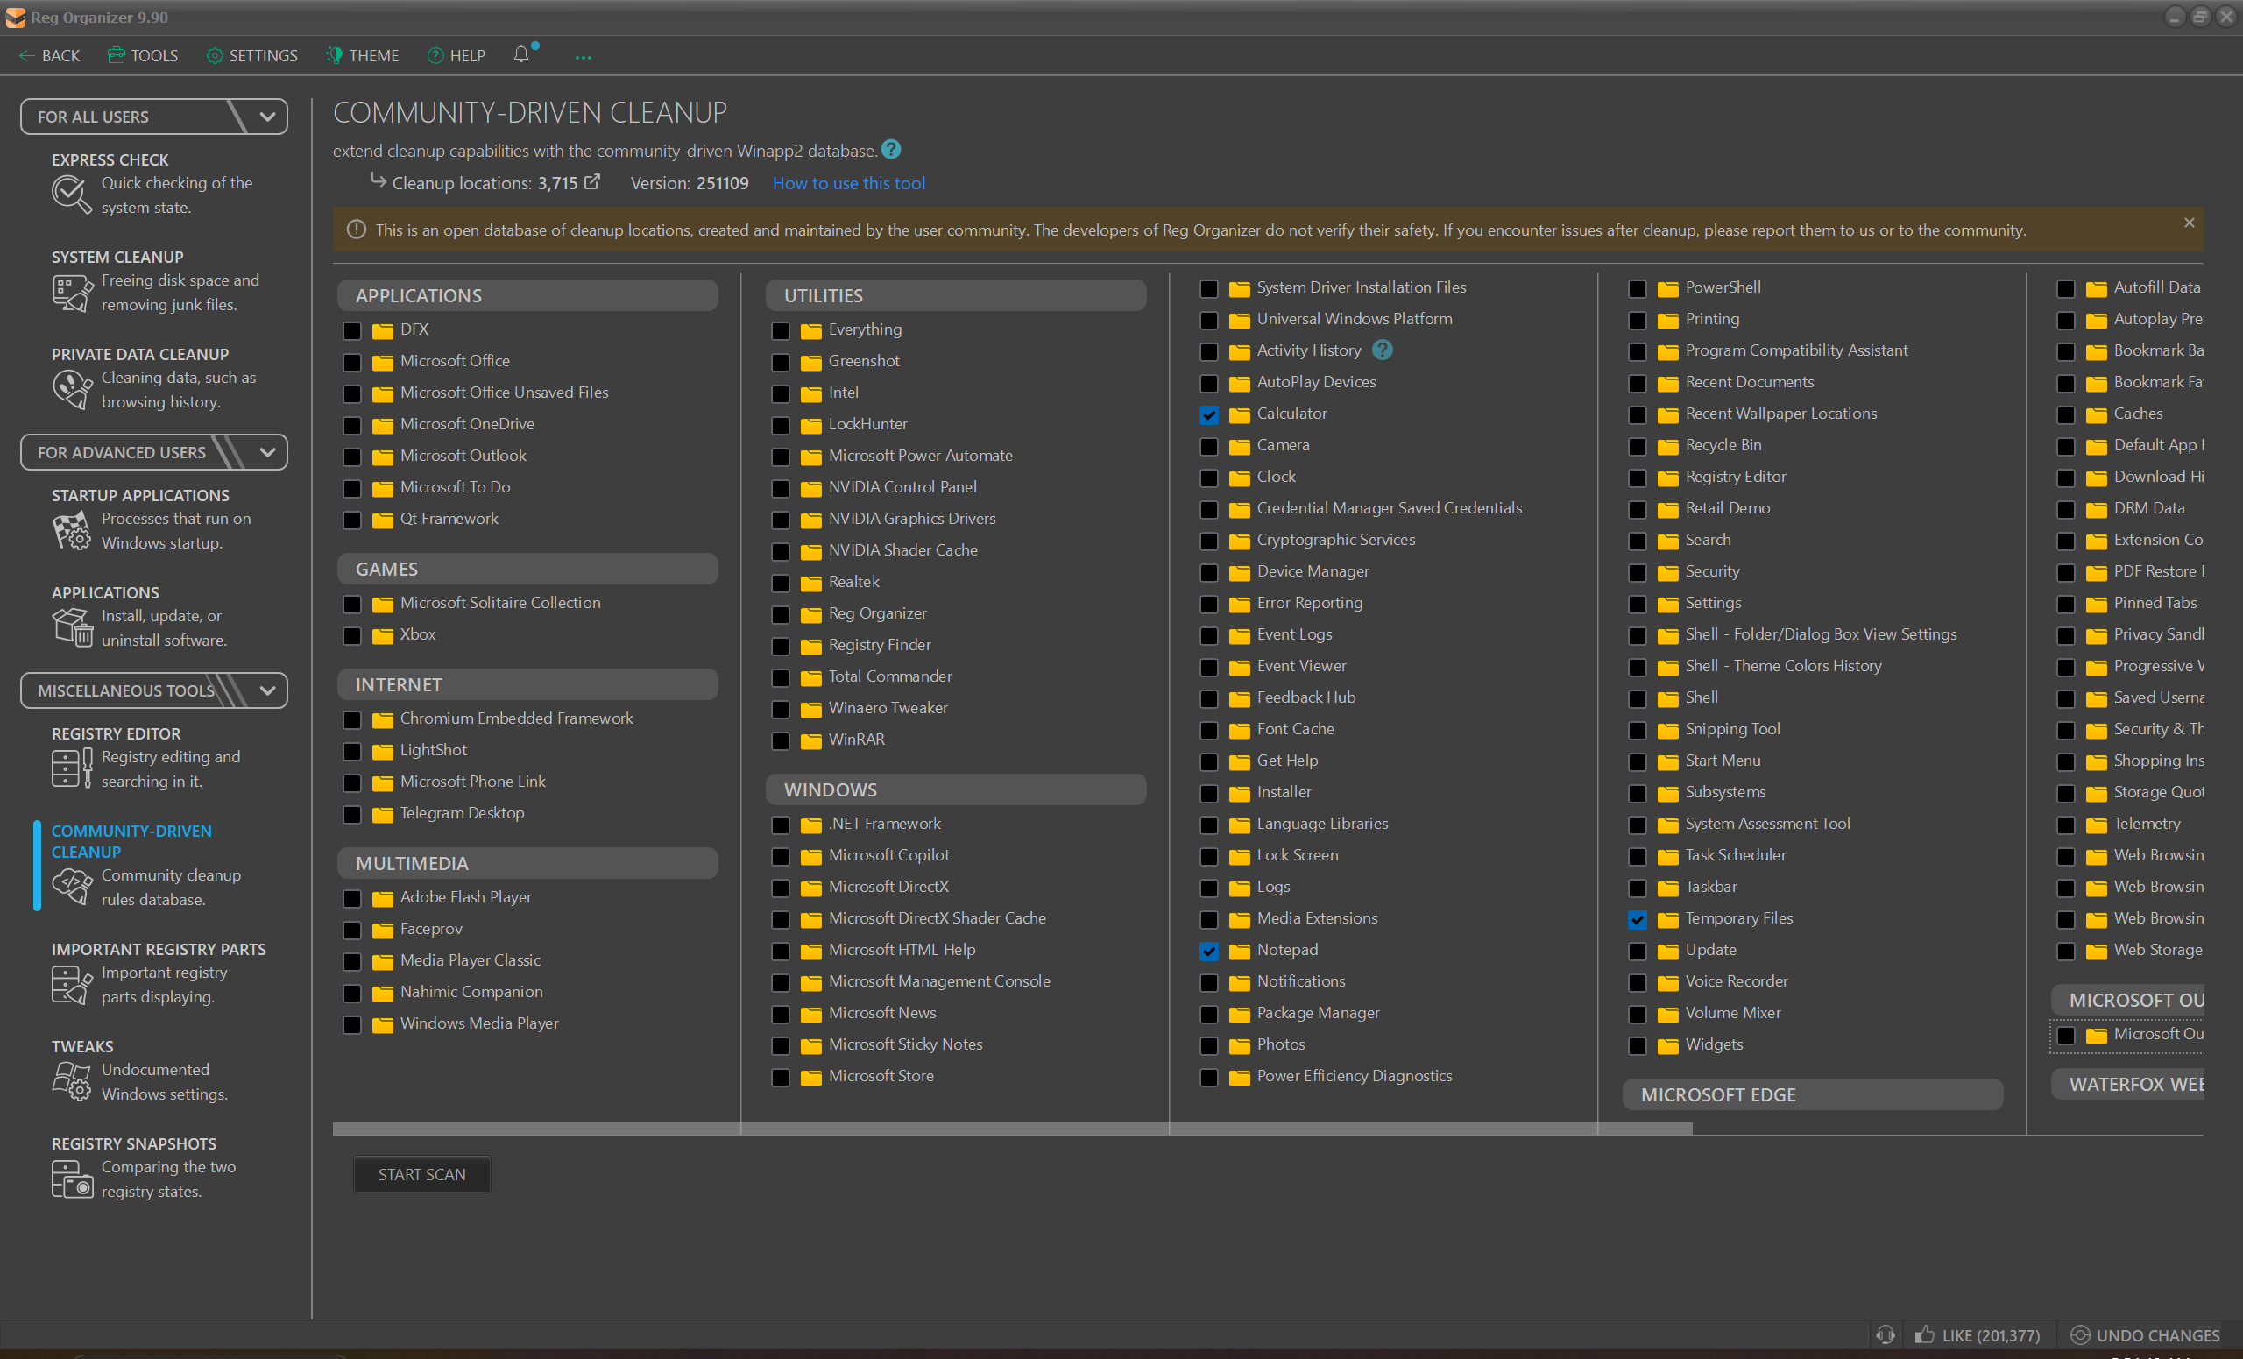Viewport: 2243px width, 1359px height.
Task: Open the Applications uninstall icon
Action: (x=71, y=628)
